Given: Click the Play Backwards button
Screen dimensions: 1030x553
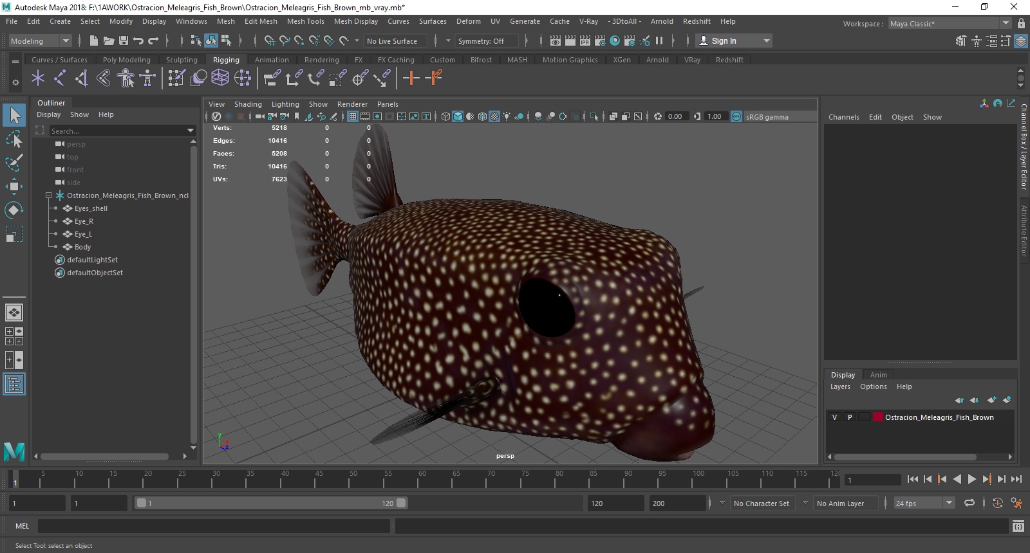Looking at the screenshot, I should [957, 479].
